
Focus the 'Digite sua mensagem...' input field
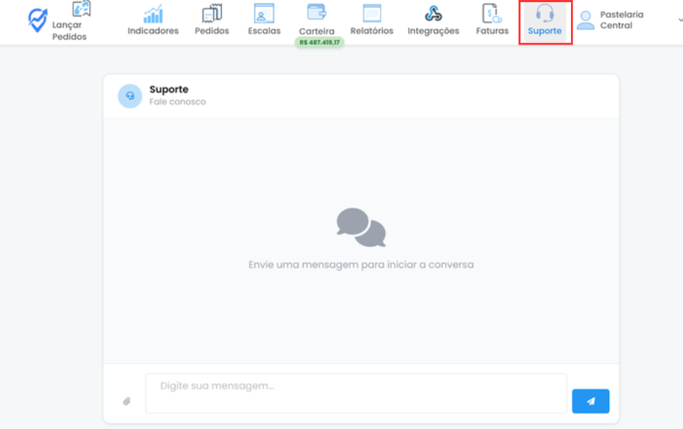356,393
